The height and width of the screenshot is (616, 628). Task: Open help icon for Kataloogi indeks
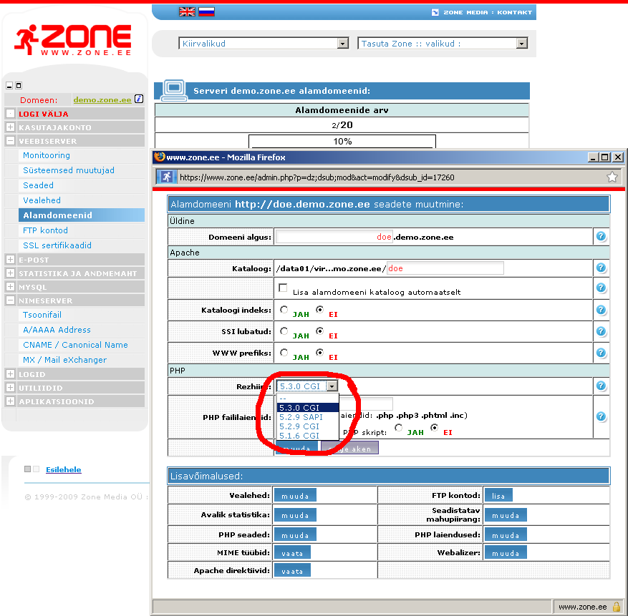[601, 309]
